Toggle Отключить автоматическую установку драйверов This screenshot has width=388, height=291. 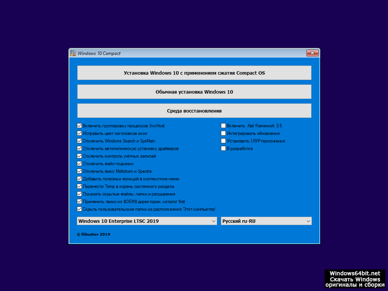pos(80,149)
